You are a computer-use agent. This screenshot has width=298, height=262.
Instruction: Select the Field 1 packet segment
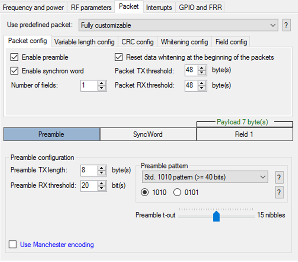coord(244,134)
